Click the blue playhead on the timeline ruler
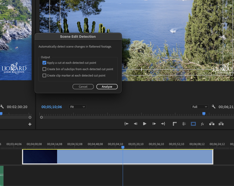Screen dimensions: 234x186 pos(123,147)
